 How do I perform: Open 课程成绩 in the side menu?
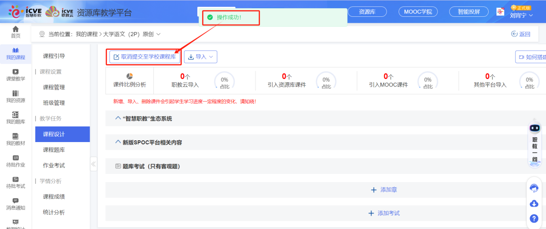click(x=54, y=197)
